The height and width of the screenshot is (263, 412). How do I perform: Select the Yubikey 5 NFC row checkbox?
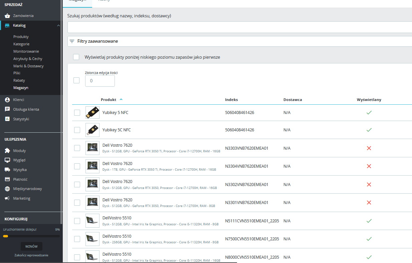click(x=77, y=113)
